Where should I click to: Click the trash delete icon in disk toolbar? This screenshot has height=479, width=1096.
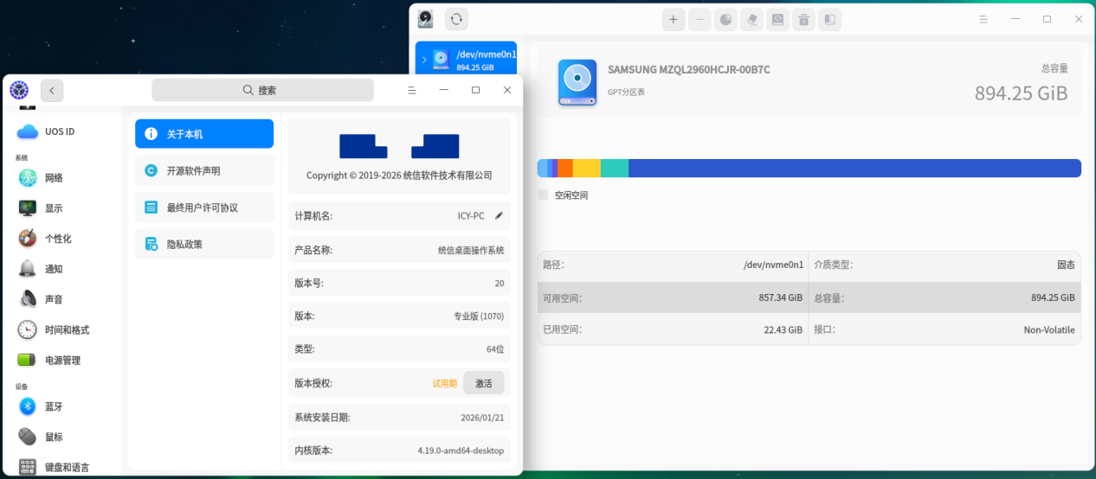[x=803, y=19]
